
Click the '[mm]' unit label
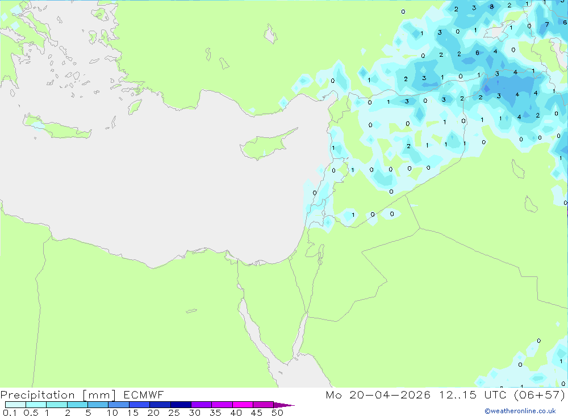tap(99, 394)
